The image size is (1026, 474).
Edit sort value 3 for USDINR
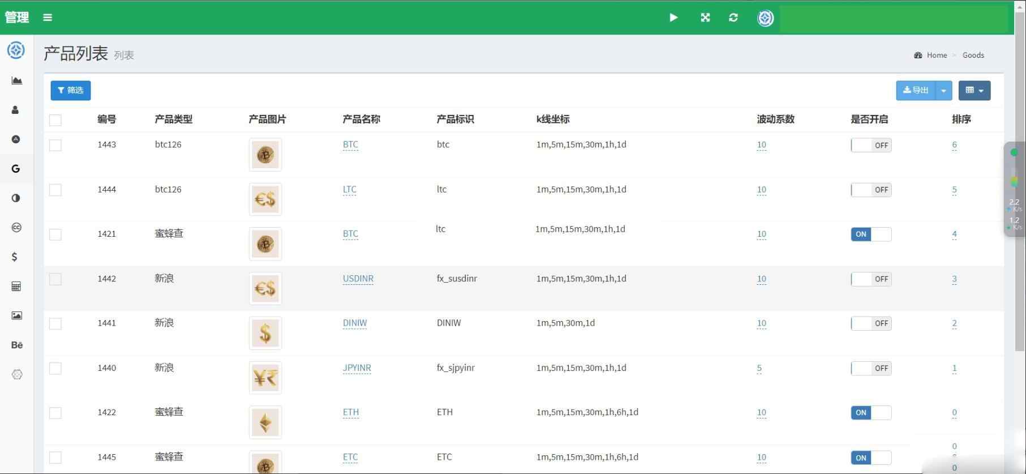click(x=954, y=279)
